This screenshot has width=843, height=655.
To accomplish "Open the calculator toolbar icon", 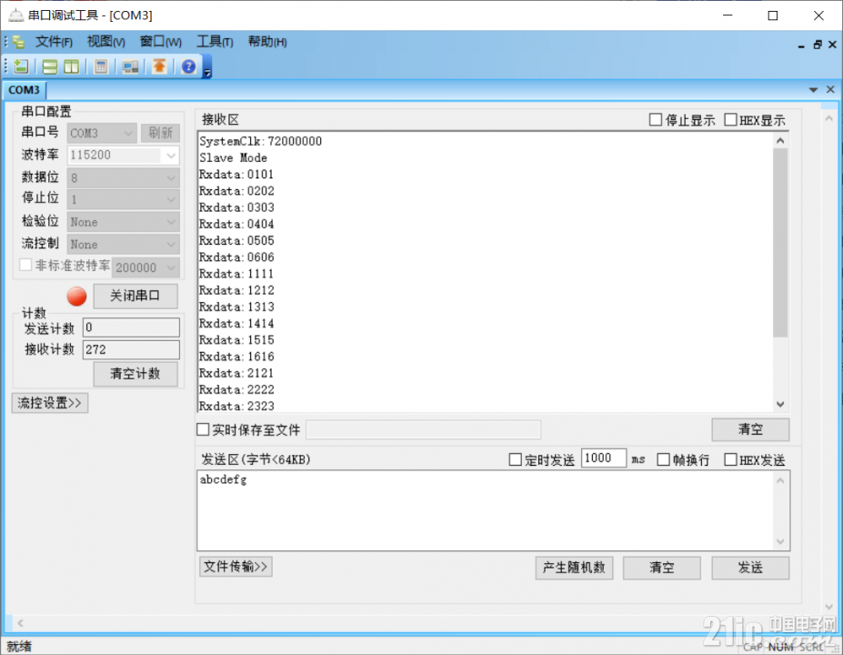I will pyautogui.click(x=101, y=66).
